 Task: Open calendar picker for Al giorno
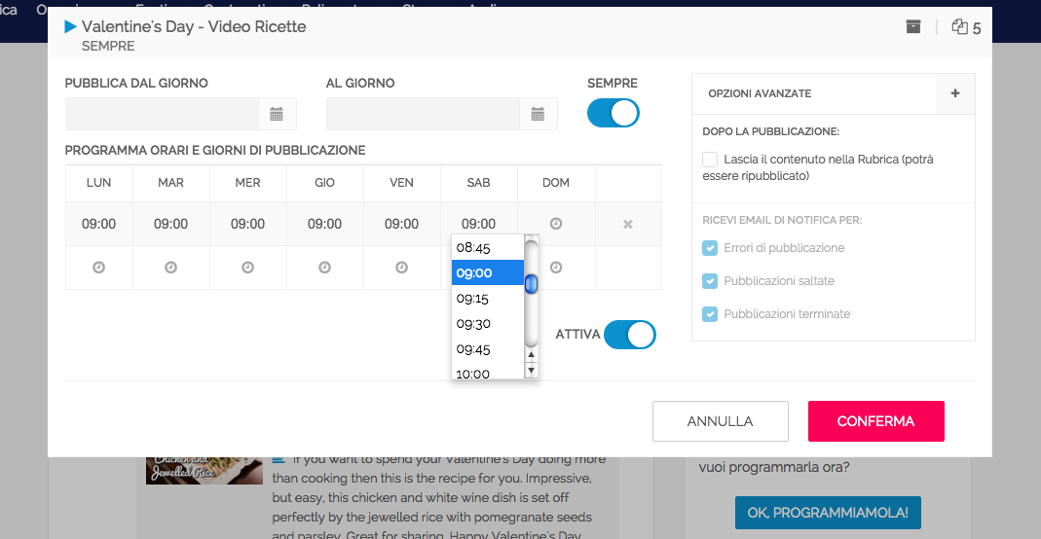point(538,114)
